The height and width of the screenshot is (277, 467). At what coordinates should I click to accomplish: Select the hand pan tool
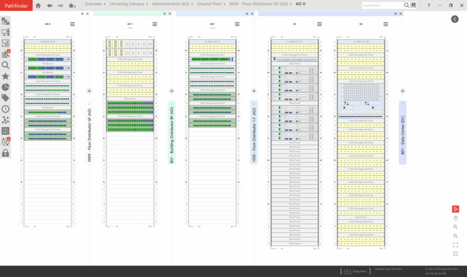456,218
